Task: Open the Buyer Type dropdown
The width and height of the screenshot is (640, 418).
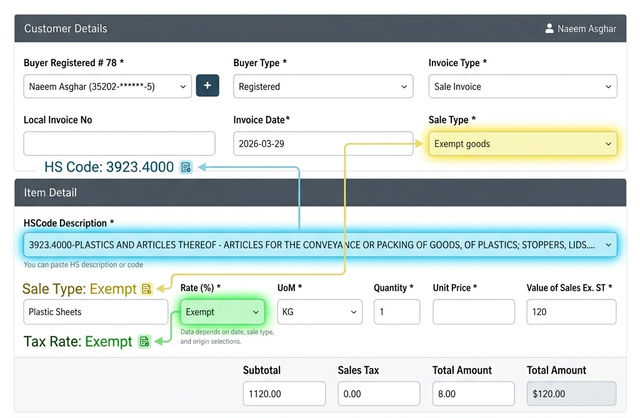Action: 323,86
